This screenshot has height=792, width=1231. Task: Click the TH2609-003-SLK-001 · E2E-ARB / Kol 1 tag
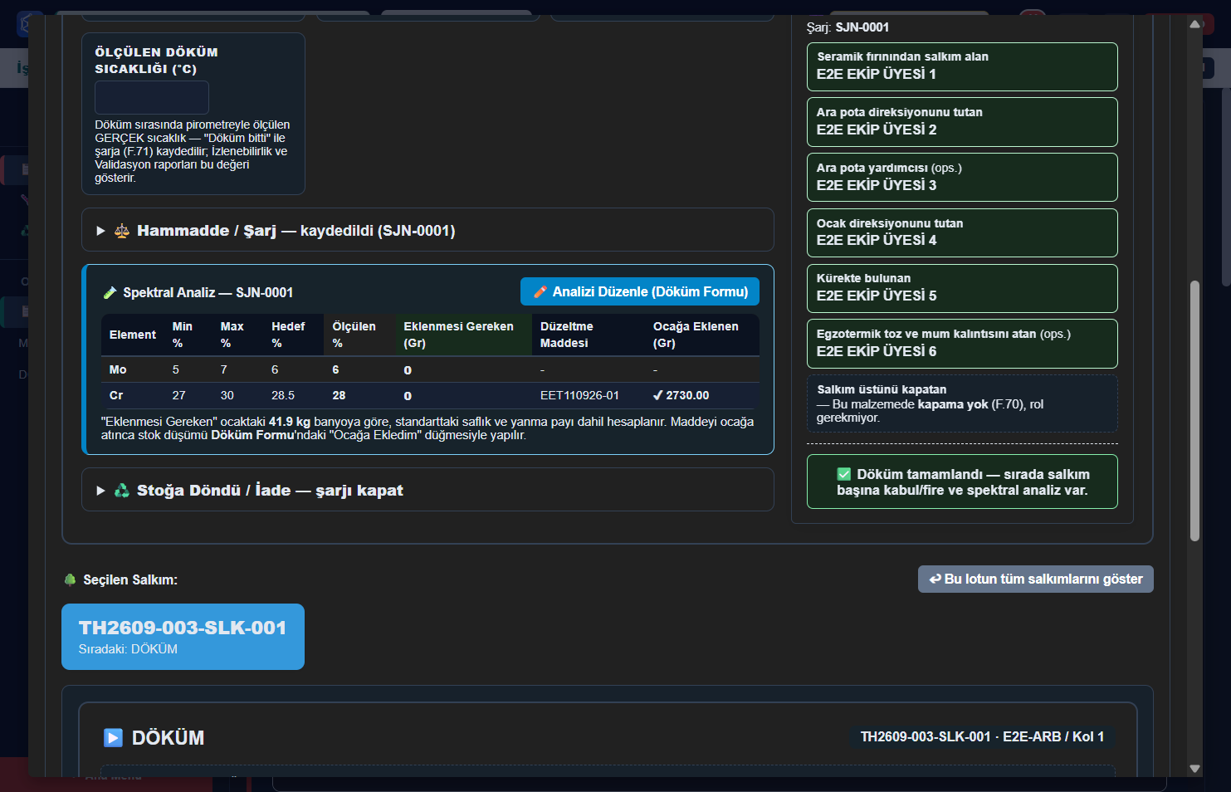(982, 736)
